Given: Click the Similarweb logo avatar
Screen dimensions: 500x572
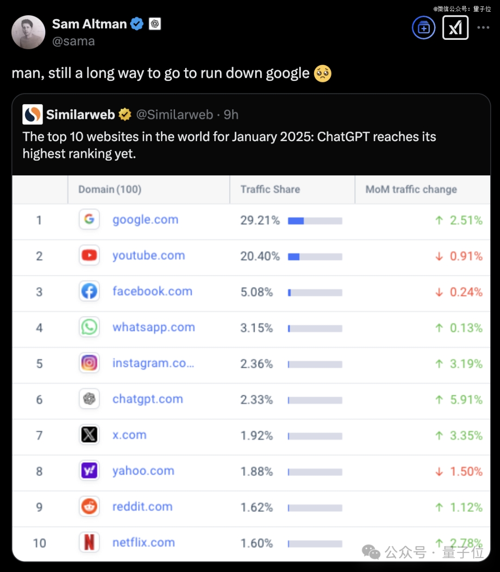Looking at the screenshot, I should 32,114.
